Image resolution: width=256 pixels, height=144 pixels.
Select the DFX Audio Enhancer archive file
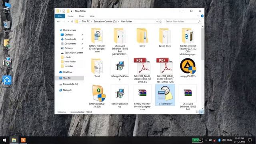[188, 97]
